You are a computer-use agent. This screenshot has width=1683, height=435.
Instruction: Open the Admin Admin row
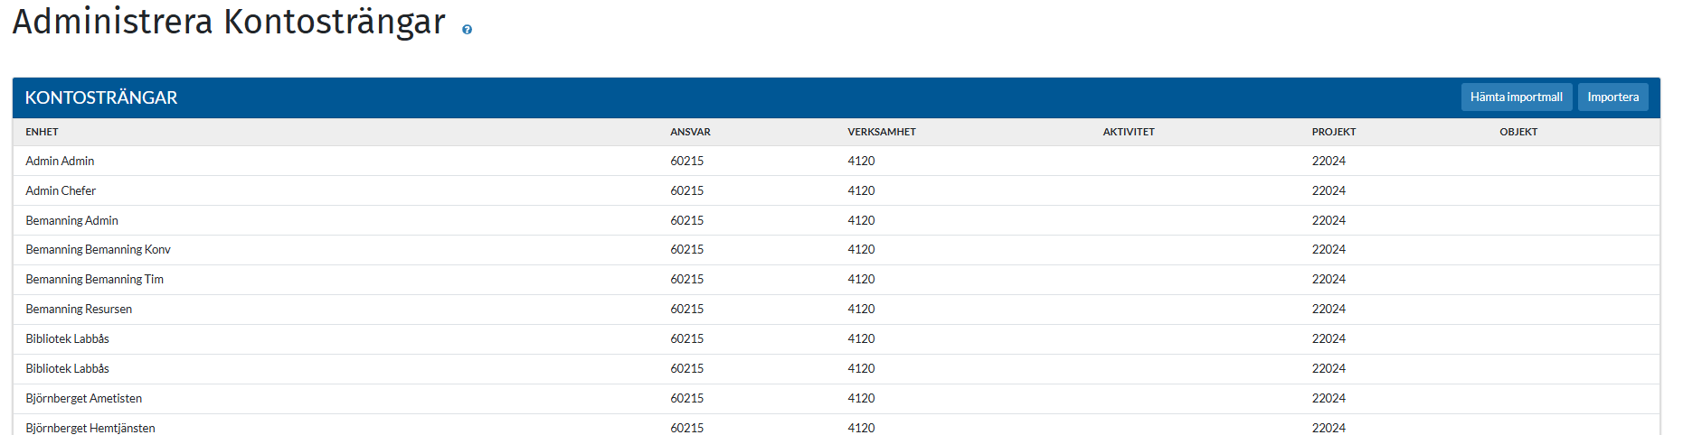pos(60,161)
